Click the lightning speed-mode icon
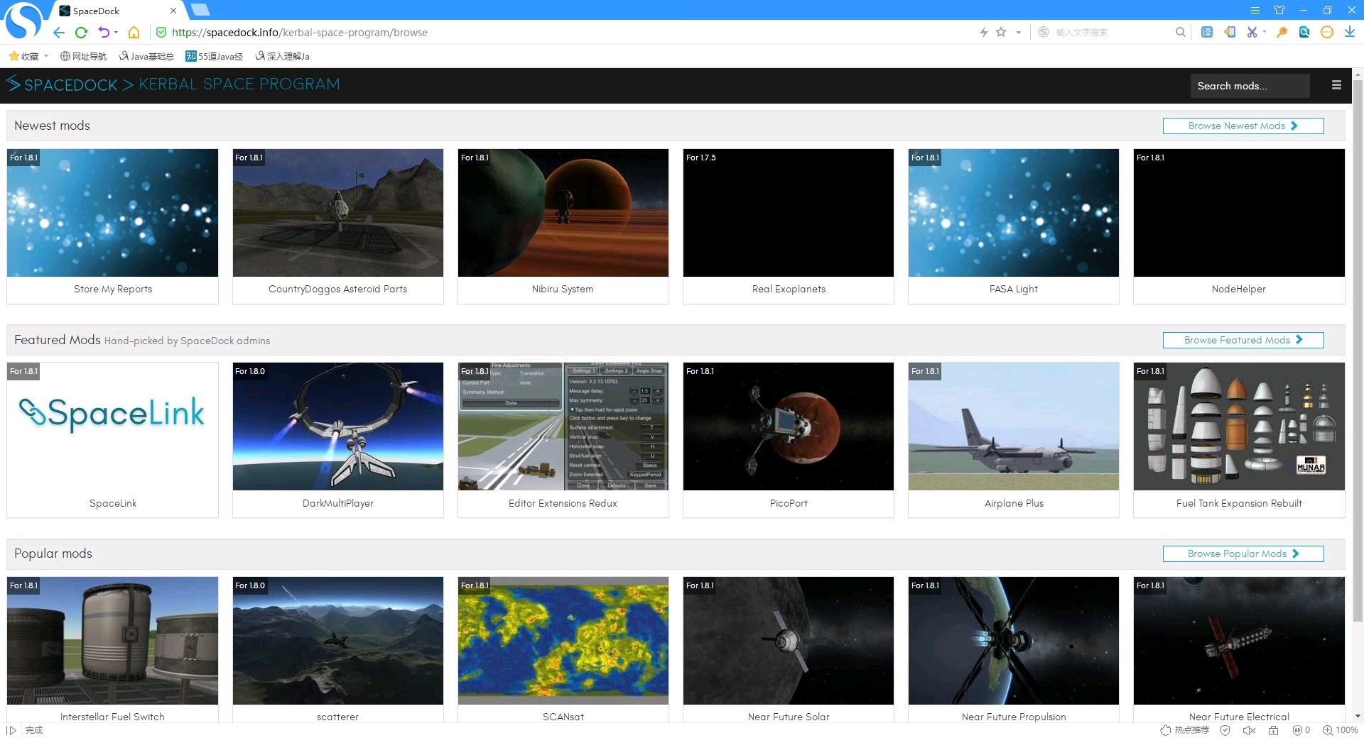Screen dimensions: 1364x738 click(x=984, y=32)
